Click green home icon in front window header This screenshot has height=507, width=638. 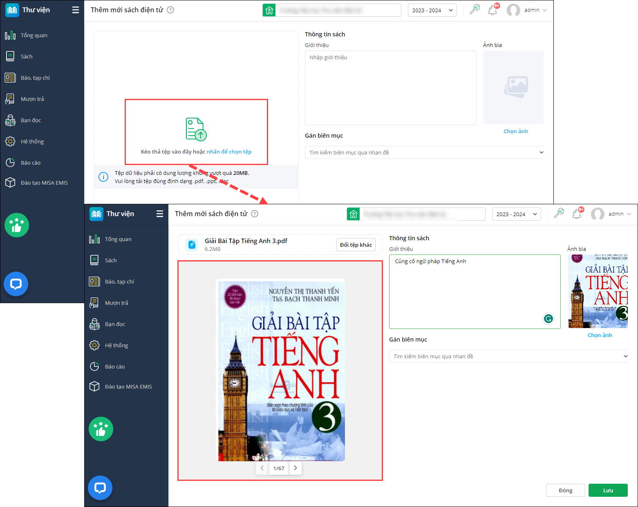354,214
